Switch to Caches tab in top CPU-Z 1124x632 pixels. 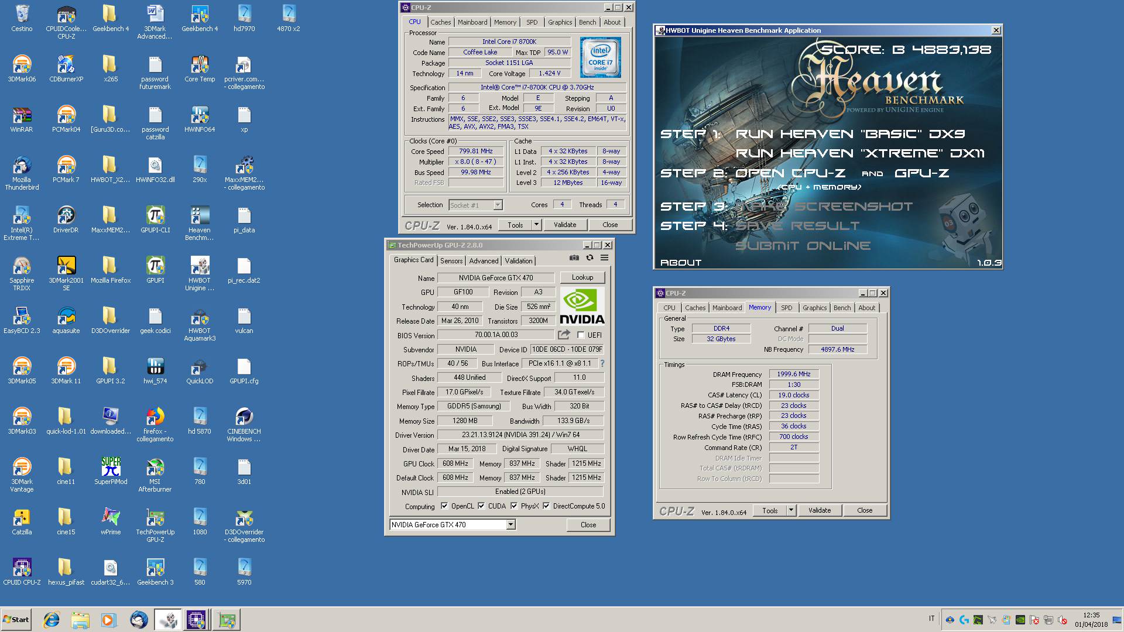[x=441, y=22]
